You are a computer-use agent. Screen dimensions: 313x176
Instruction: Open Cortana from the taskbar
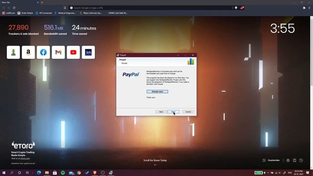click(x=20, y=173)
